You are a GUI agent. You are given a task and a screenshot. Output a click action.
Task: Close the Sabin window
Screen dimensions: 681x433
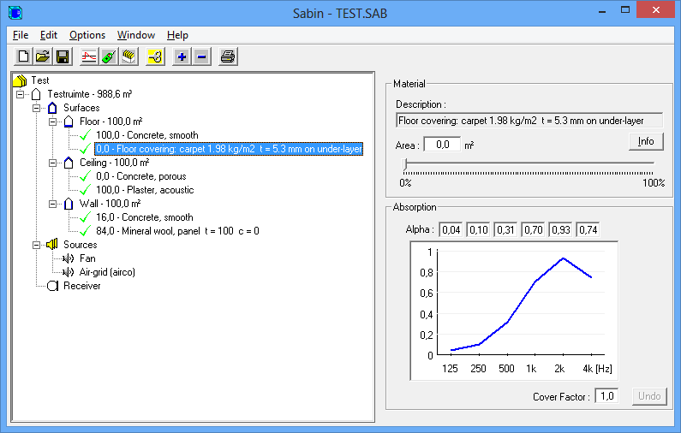click(x=656, y=9)
